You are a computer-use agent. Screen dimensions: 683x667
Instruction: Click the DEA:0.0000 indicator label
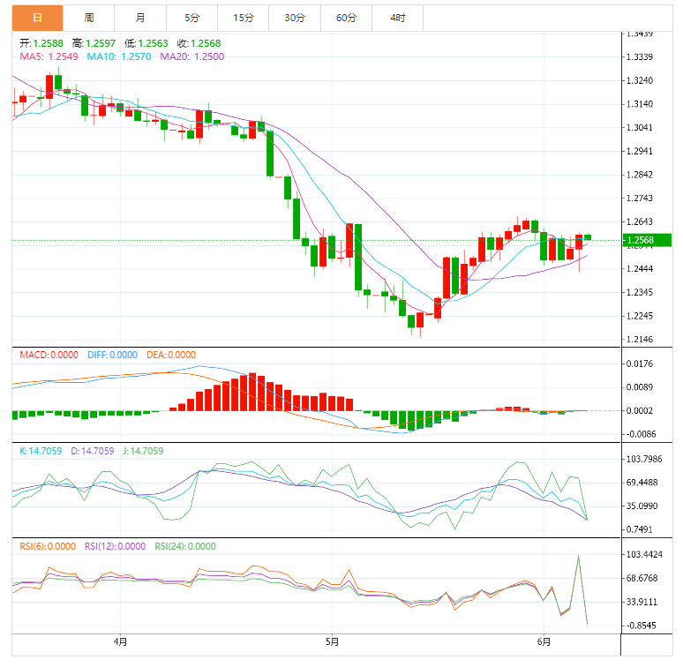171,355
